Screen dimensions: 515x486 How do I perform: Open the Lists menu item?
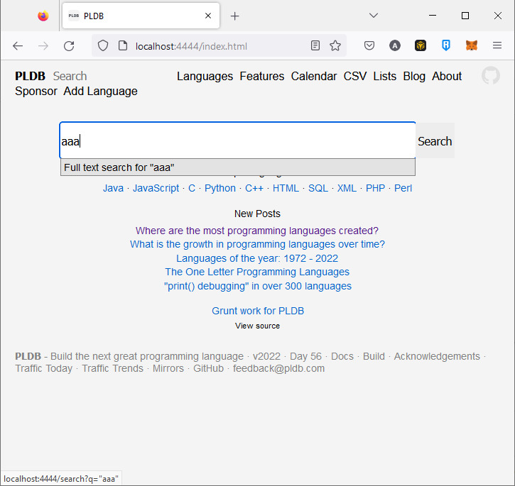coord(384,76)
